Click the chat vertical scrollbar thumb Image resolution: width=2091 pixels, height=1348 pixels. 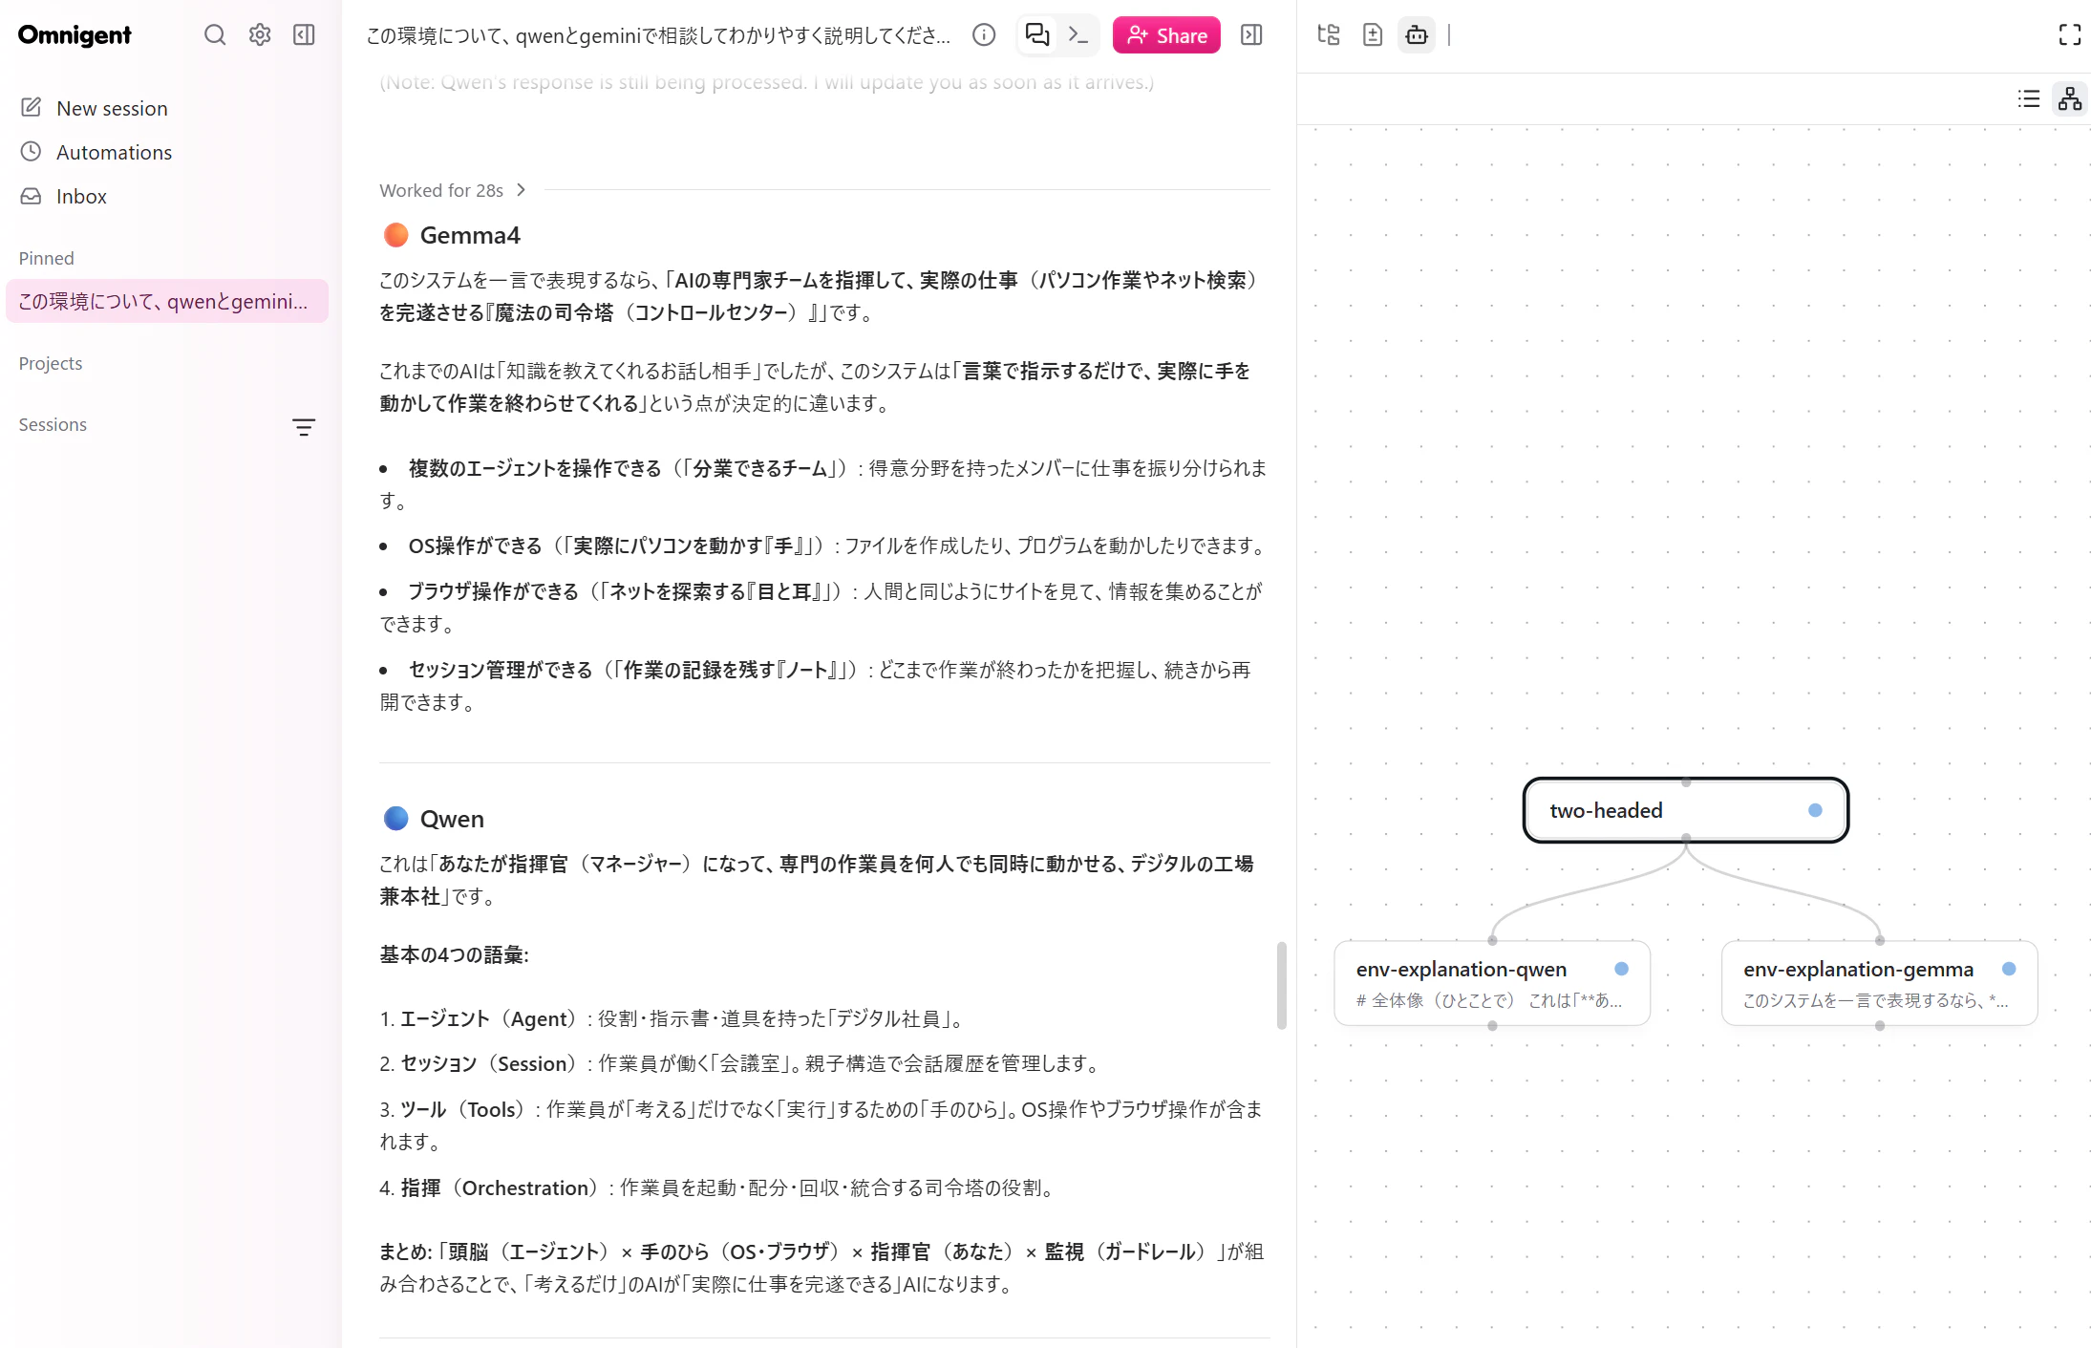1282,986
